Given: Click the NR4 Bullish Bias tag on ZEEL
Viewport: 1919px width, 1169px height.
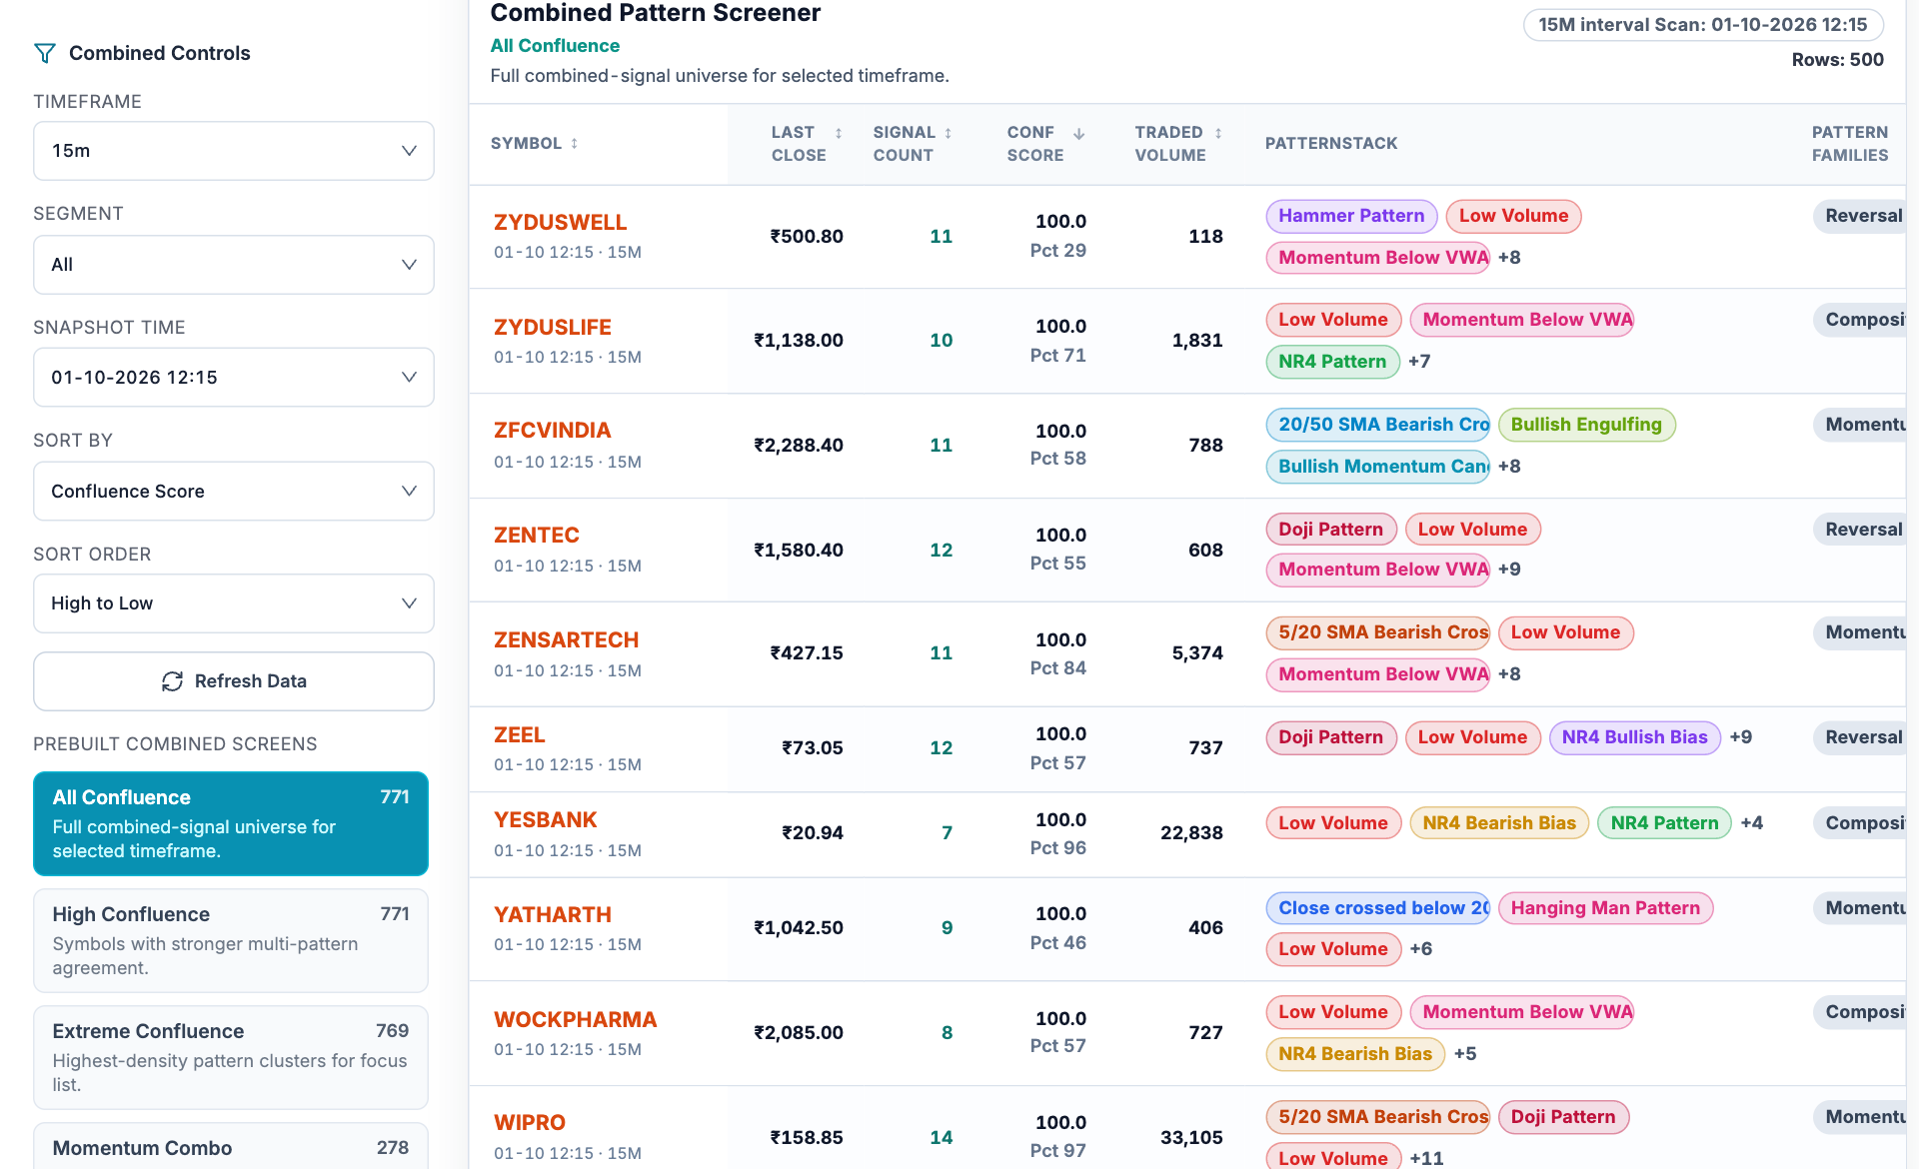Looking at the screenshot, I should (1634, 737).
